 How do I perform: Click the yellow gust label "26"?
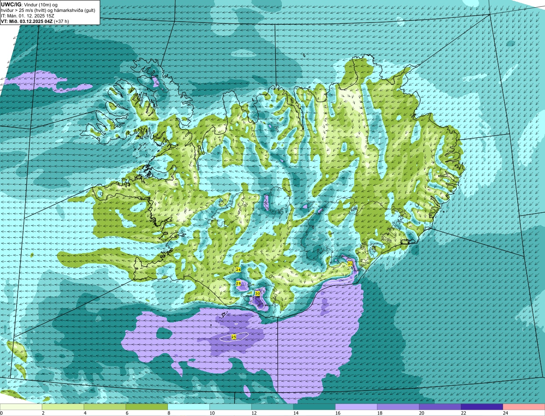(238, 270)
